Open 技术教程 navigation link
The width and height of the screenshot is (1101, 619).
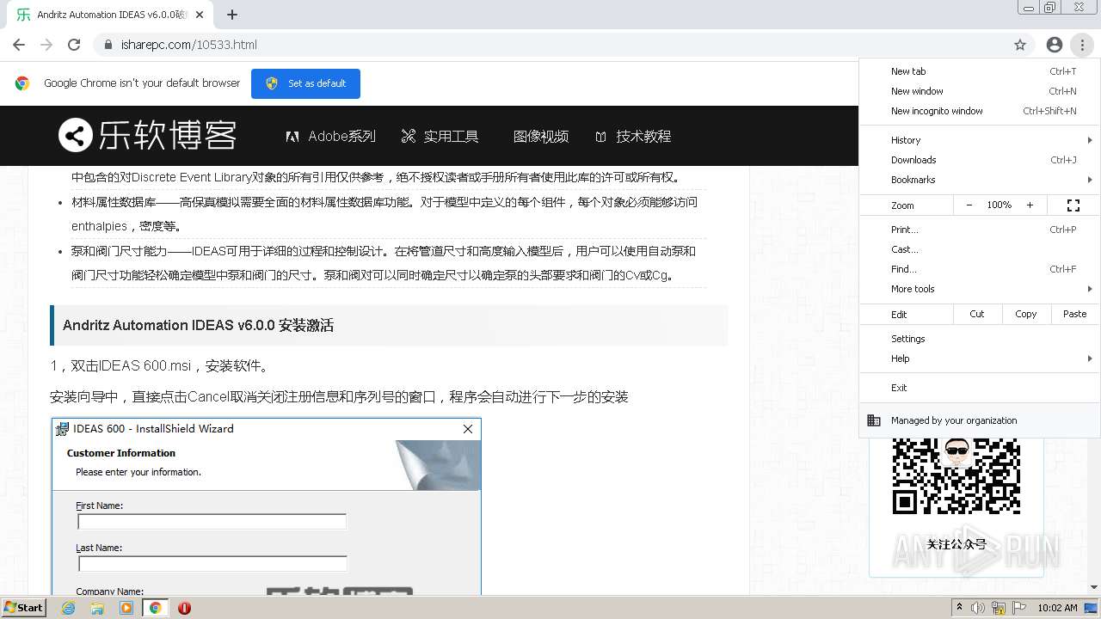(633, 136)
